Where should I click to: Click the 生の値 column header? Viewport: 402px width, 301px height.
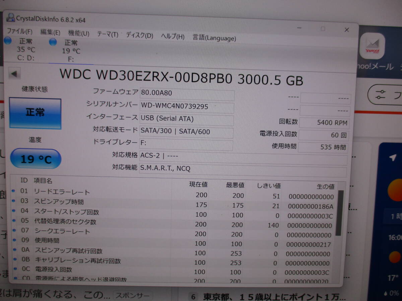tap(325, 187)
